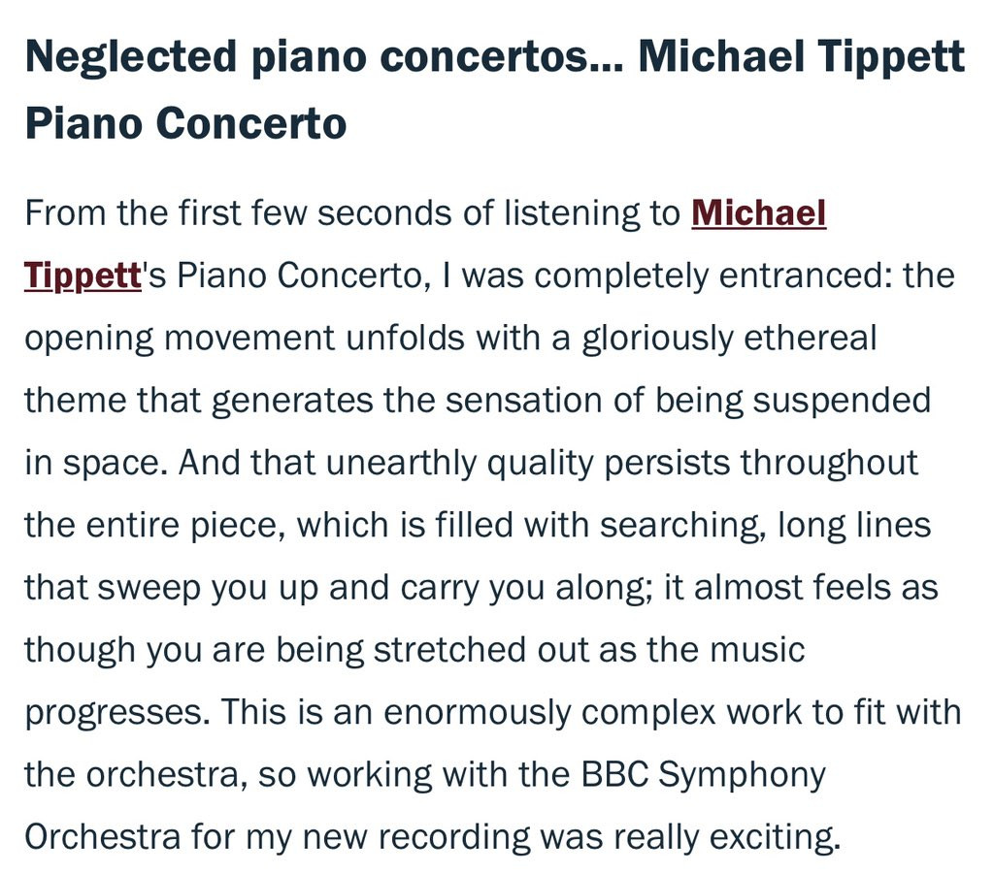
Task: Click the words sweep you up
Action: [x=208, y=589]
